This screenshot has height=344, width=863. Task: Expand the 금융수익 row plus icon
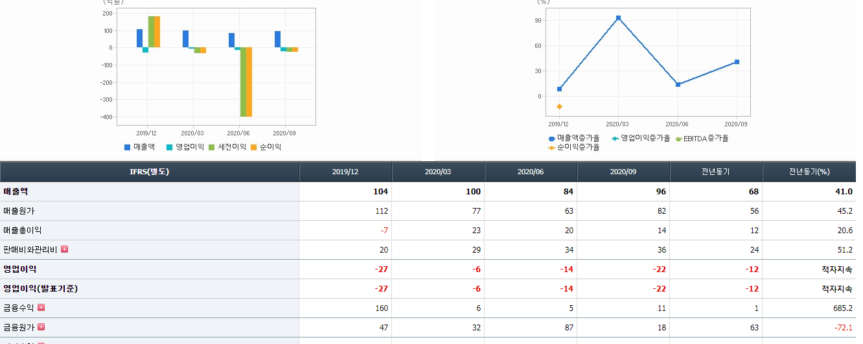[41, 308]
